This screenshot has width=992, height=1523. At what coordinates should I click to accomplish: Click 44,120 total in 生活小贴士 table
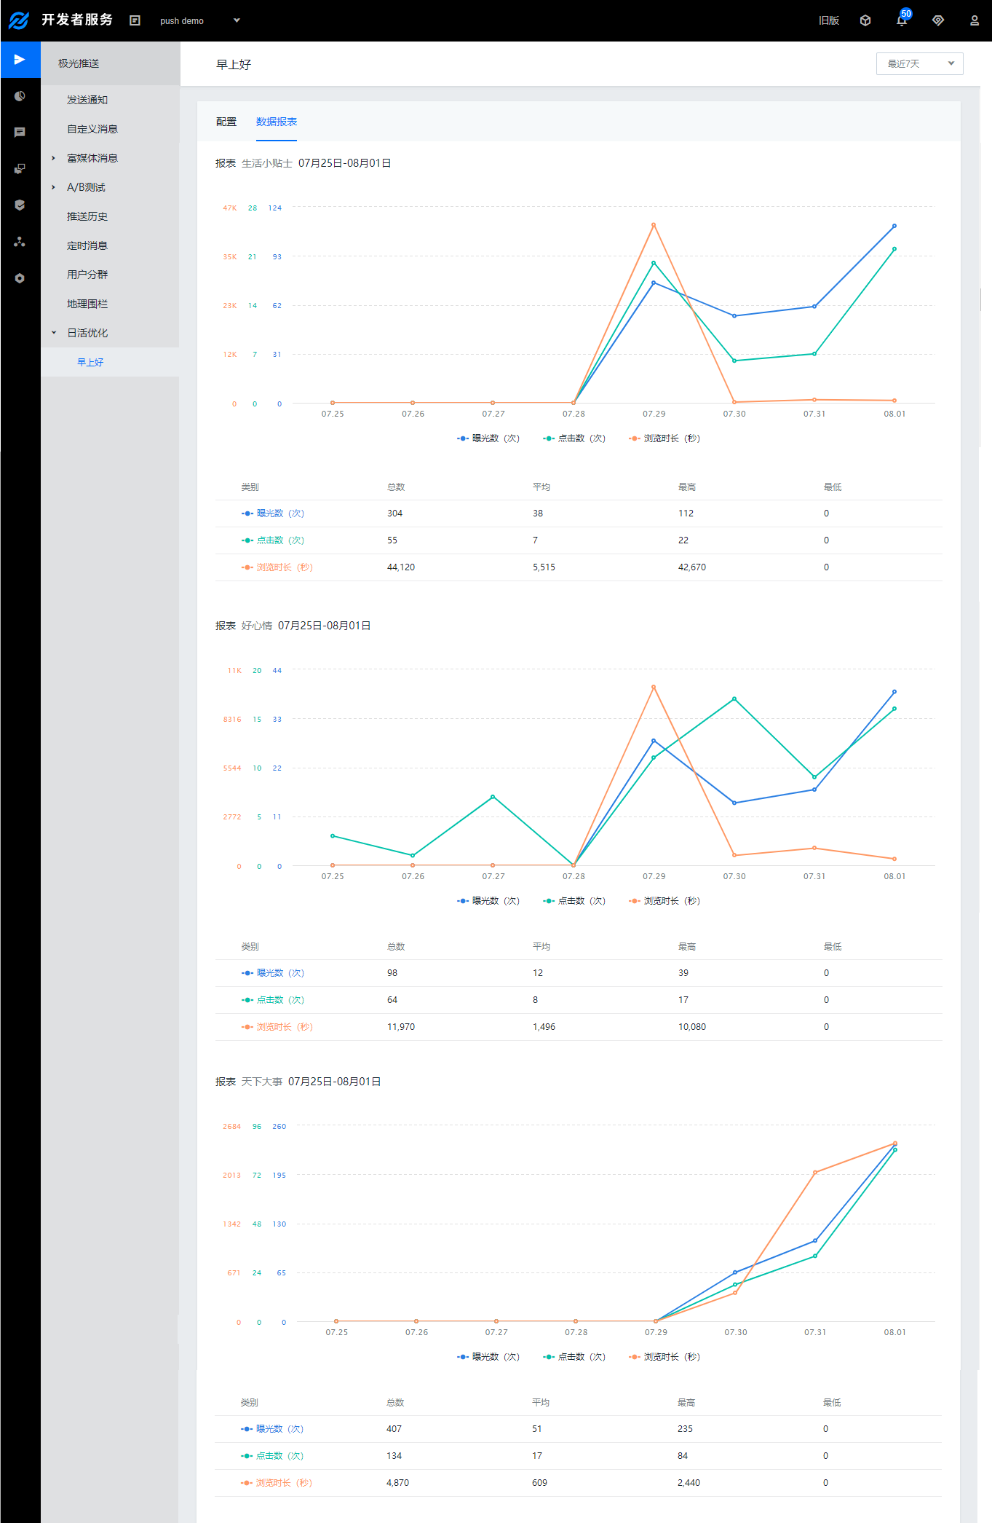coord(401,567)
